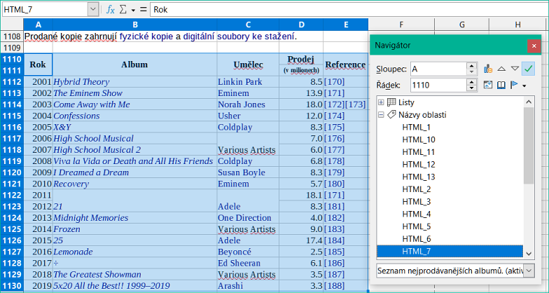
Task: Select column header G
Action: (x=462, y=25)
